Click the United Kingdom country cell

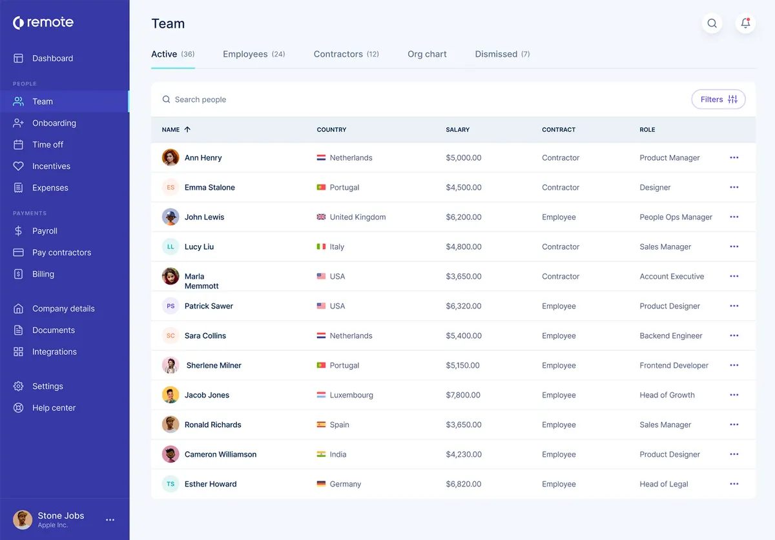click(351, 217)
